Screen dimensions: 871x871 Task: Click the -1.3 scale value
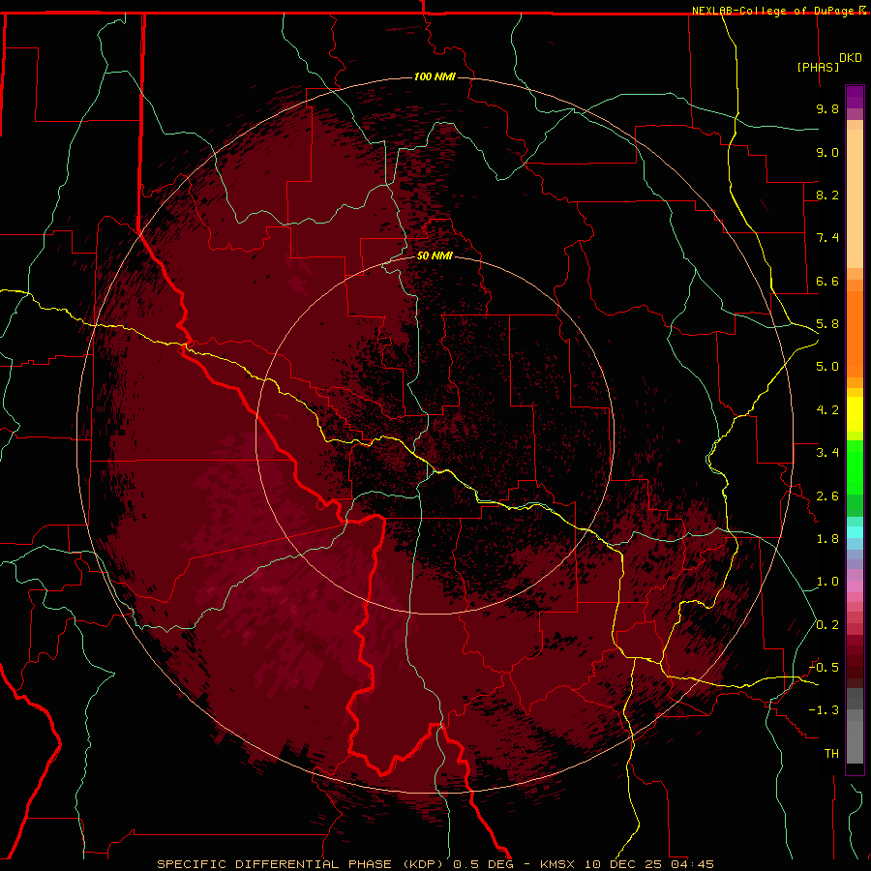pos(824,710)
